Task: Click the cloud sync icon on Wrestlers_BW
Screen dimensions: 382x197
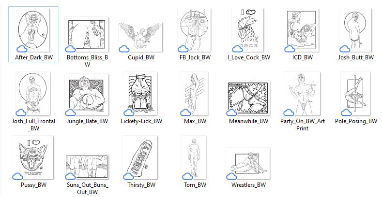Action: 231,176
